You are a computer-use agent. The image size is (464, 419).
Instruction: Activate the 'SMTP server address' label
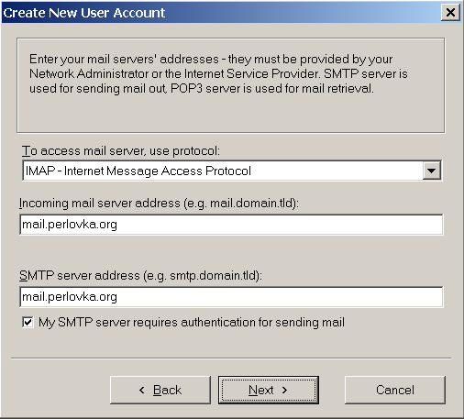click(x=140, y=276)
